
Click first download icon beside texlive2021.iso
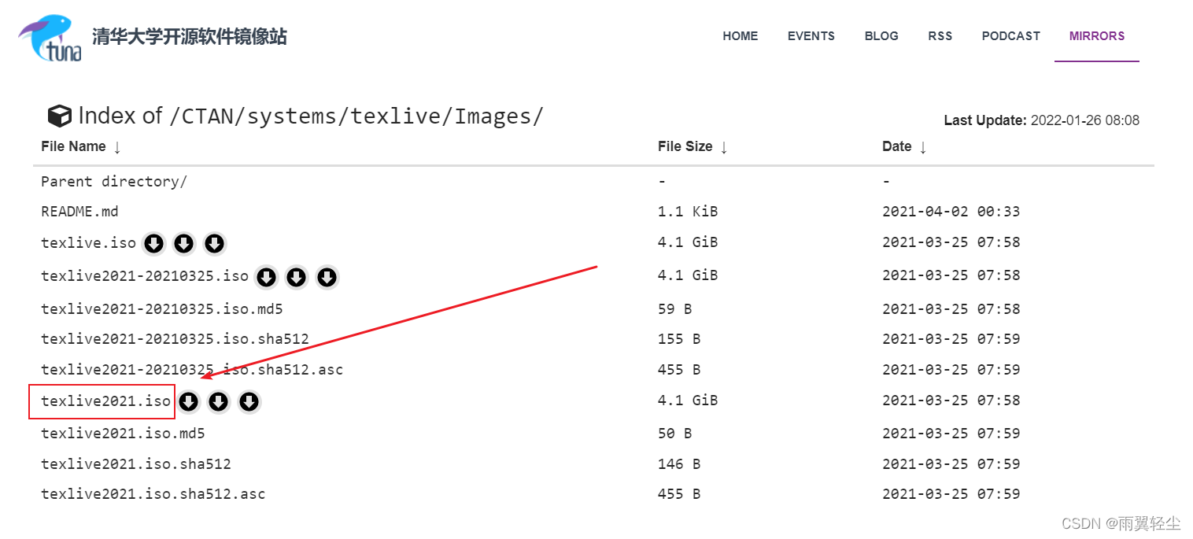(188, 402)
